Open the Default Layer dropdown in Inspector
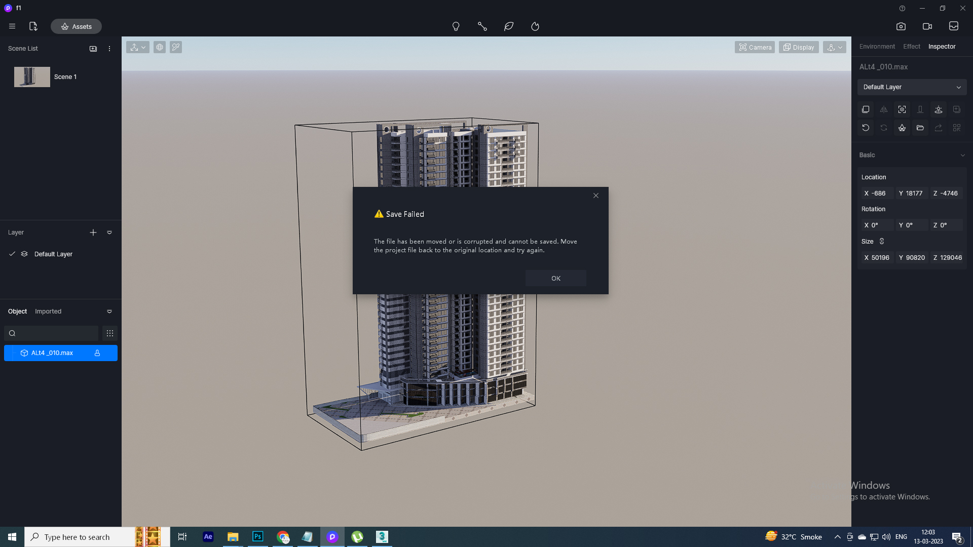The height and width of the screenshot is (547, 973). coord(912,87)
